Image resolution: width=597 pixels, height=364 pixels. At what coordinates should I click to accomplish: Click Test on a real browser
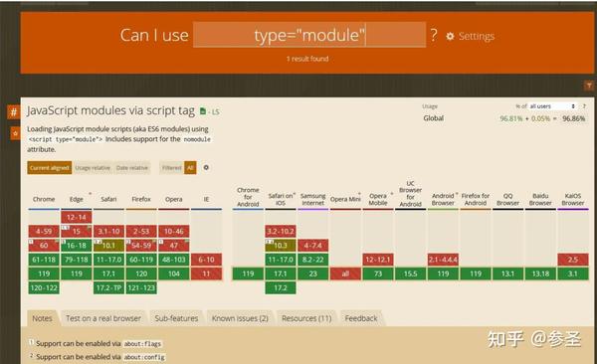click(103, 318)
